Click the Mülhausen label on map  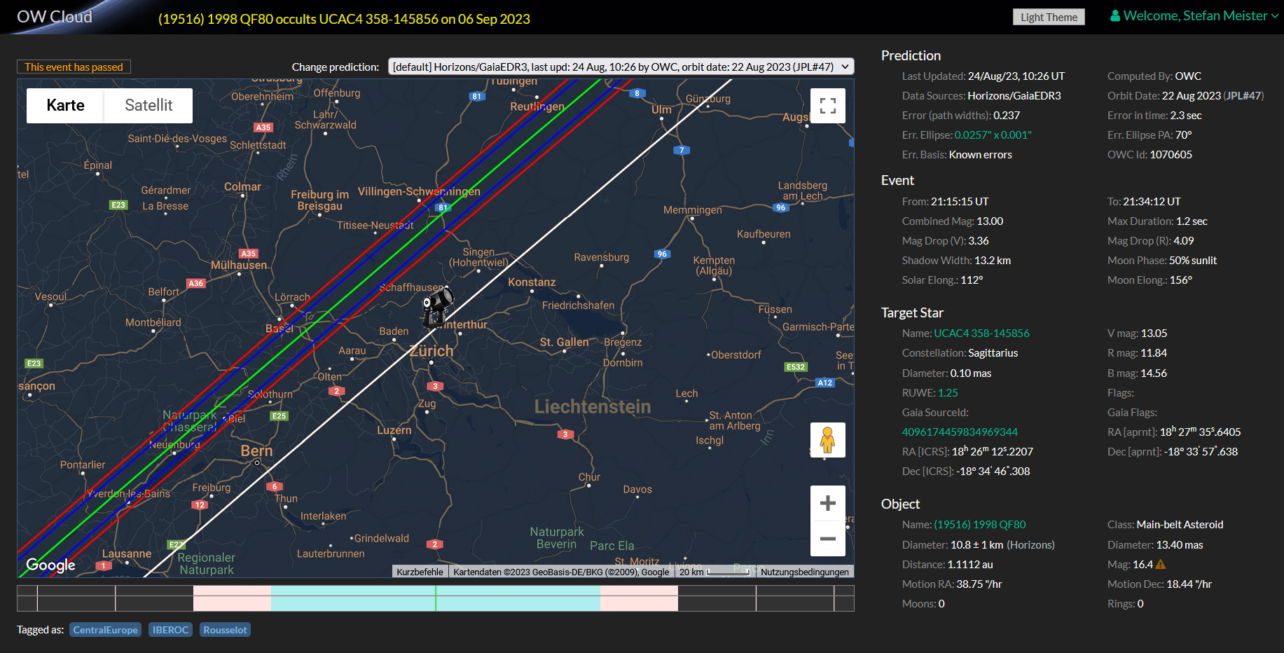[239, 265]
